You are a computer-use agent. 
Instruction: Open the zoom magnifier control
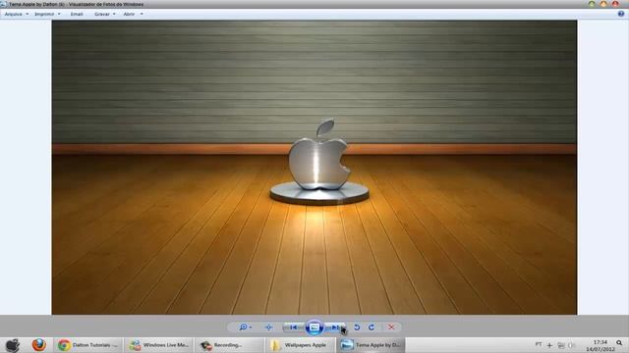coord(245,327)
